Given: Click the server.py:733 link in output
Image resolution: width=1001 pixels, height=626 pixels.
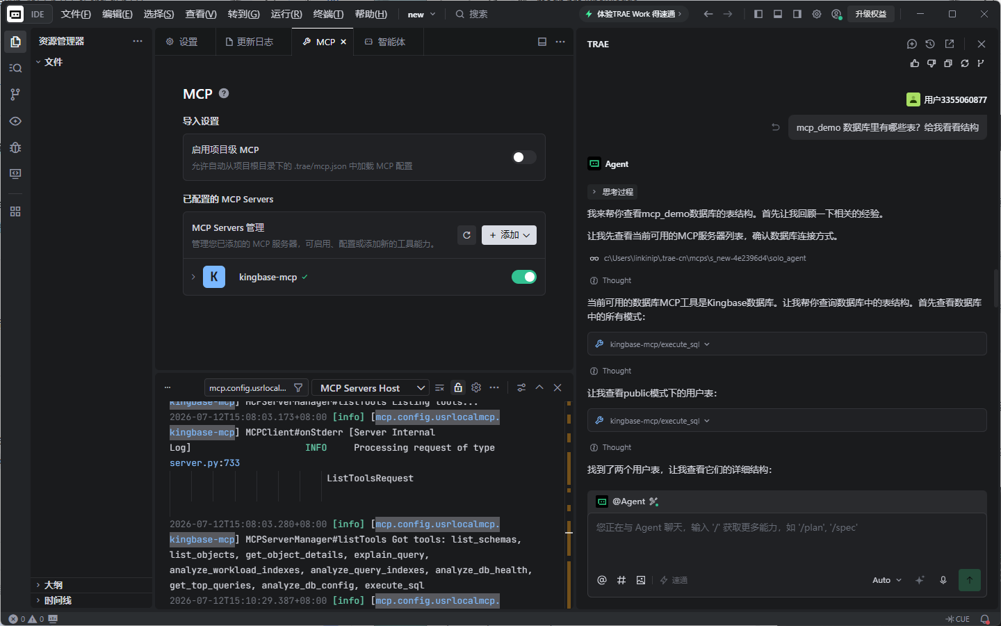Looking at the screenshot, I should click(204, 463).
